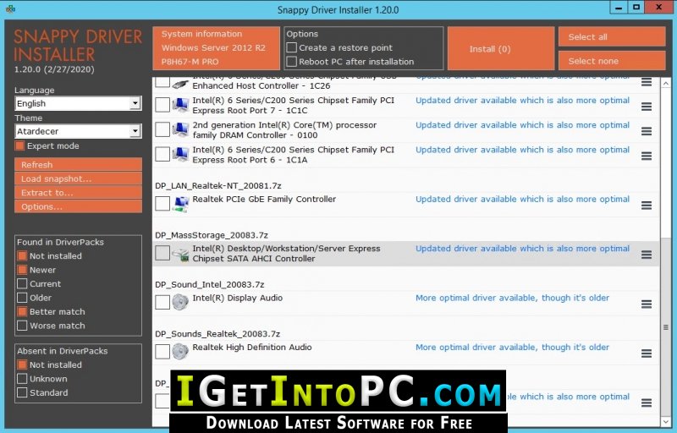Click DP_LAN_Realtek-NT_20081.7z pack header
Screen dimensions: 677x433
tap(218, 186)
